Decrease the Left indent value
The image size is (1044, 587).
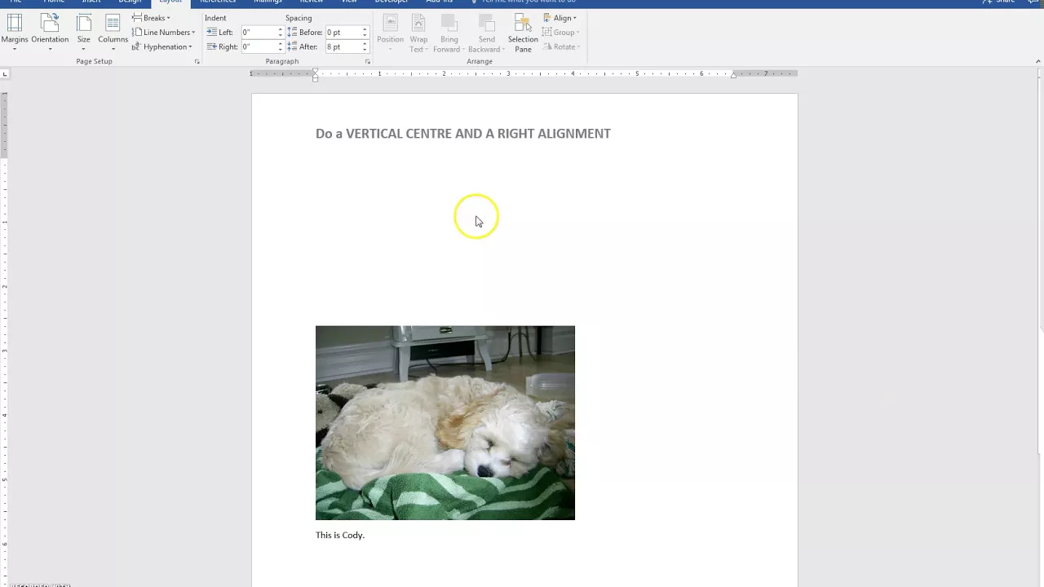pyautogui.click(x=281, y=36)
